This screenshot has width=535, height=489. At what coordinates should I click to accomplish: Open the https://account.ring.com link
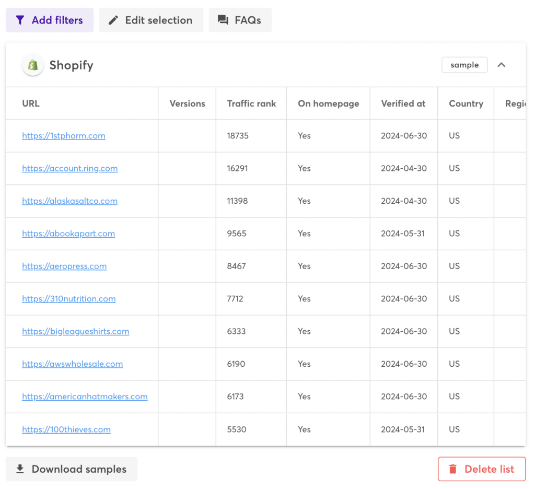70,168
